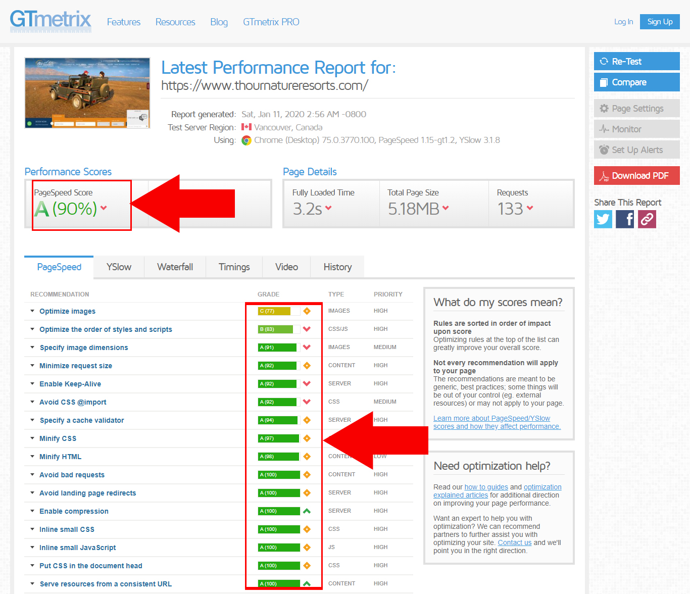Open the History tab

click(x=337, y=267)
